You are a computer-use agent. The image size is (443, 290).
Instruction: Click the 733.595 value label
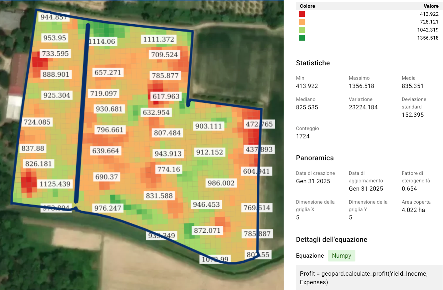pyautogui.click(x=55, y=53)
